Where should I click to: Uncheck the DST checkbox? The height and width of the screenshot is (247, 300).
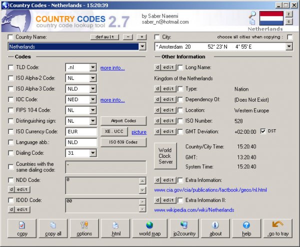(263, 131)
